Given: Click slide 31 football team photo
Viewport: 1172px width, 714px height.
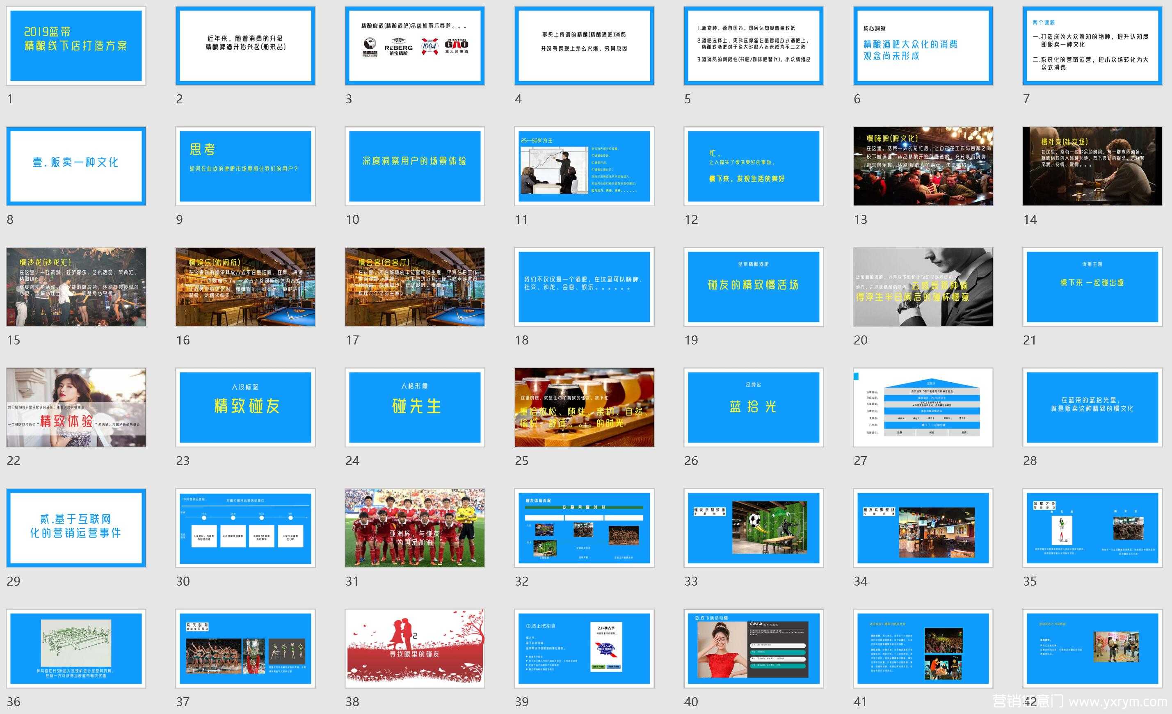Looking at the screenshot, I should pos(415,528).
